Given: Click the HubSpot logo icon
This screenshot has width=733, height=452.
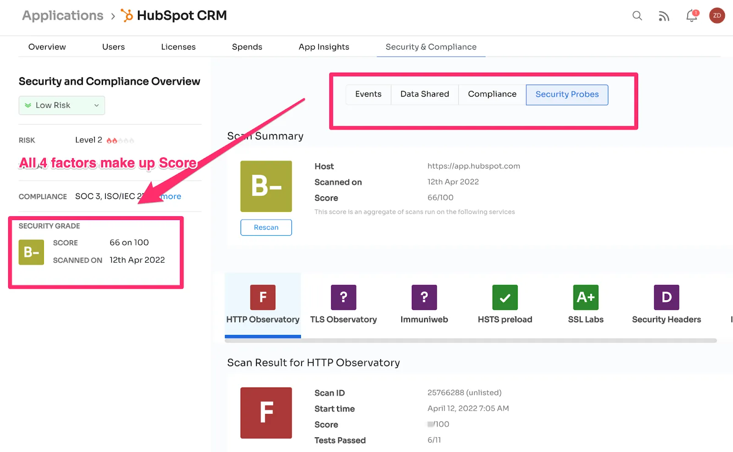Looking at the screenshot, I should tap(127, 16).
